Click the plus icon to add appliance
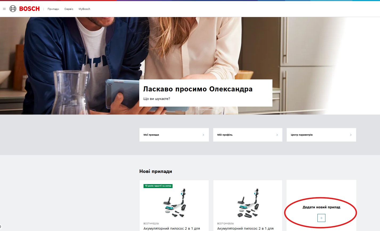This screenshot has height=231, width=380. pyautogui.click(x=321, y=218)
